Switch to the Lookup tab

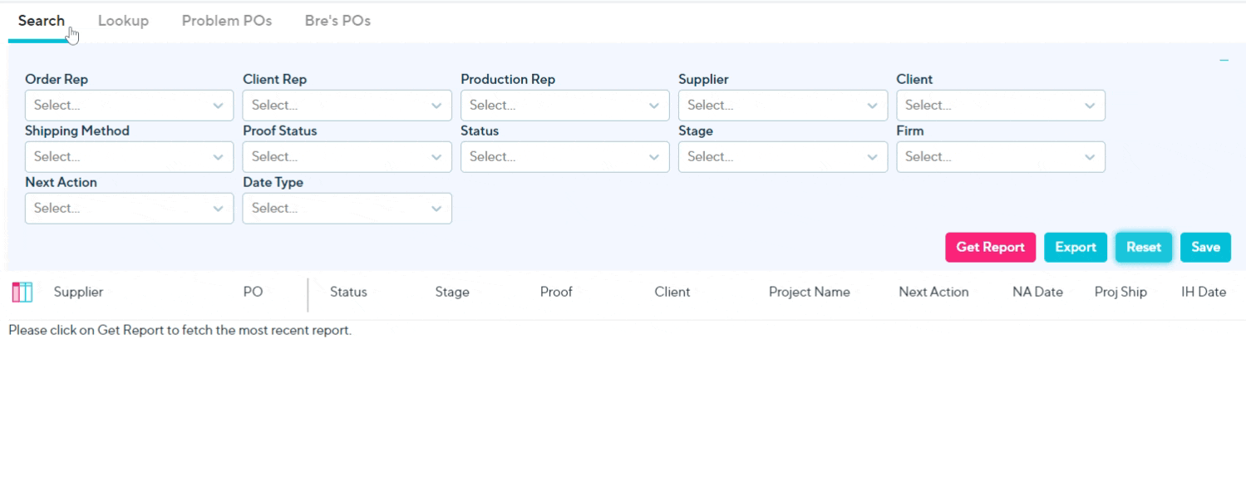123,20
